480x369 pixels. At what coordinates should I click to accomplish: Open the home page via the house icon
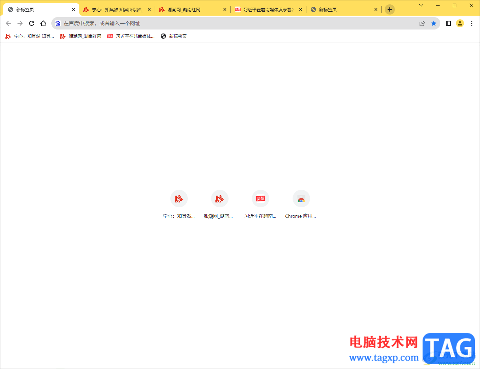(43, 23)
